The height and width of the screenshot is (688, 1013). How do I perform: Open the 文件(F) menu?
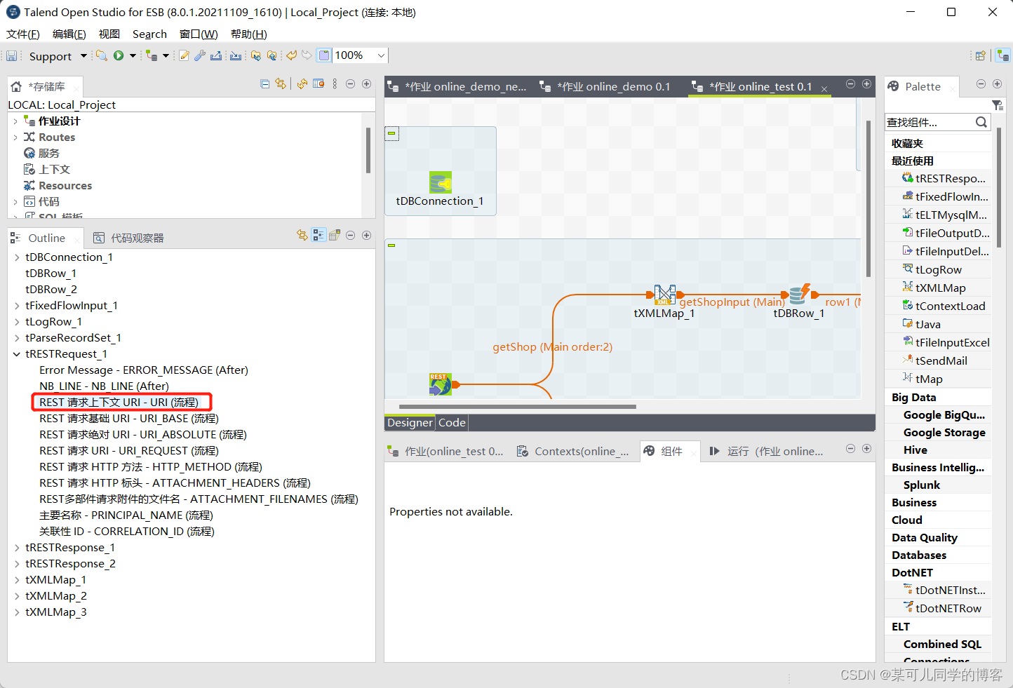tap(22, 34)
